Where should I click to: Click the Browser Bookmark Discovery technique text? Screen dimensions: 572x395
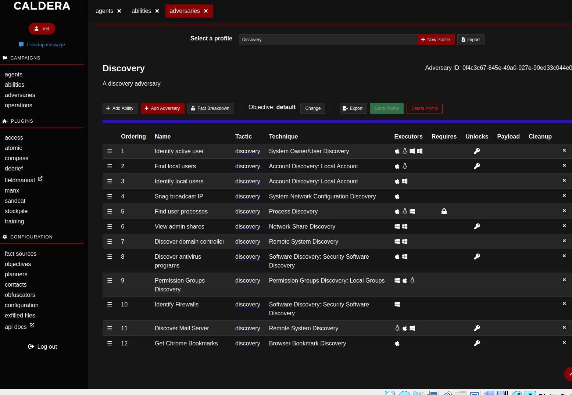(x=307, y=343)
